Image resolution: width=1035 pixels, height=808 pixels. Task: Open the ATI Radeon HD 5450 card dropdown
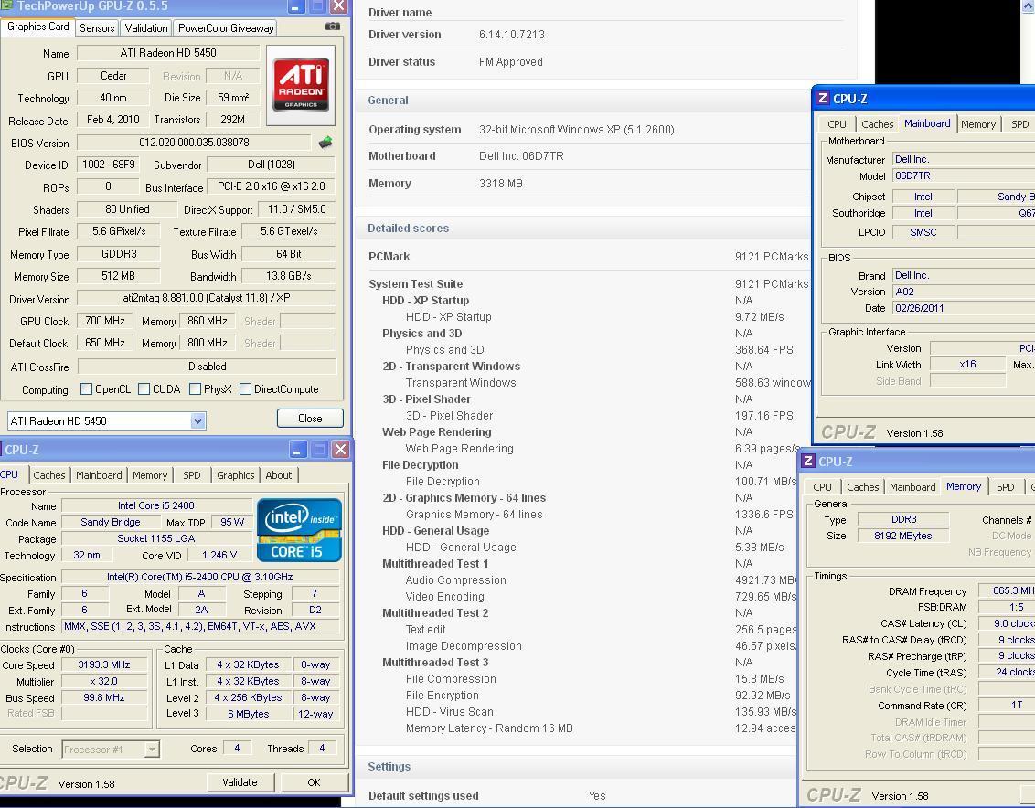(197, 420)
